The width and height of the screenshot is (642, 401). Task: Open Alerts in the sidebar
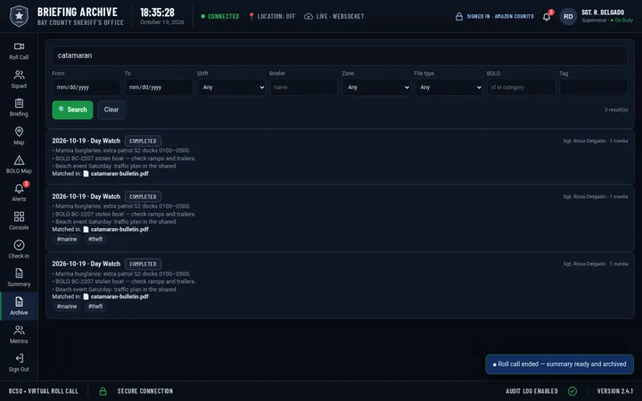[x=19, y=192]
